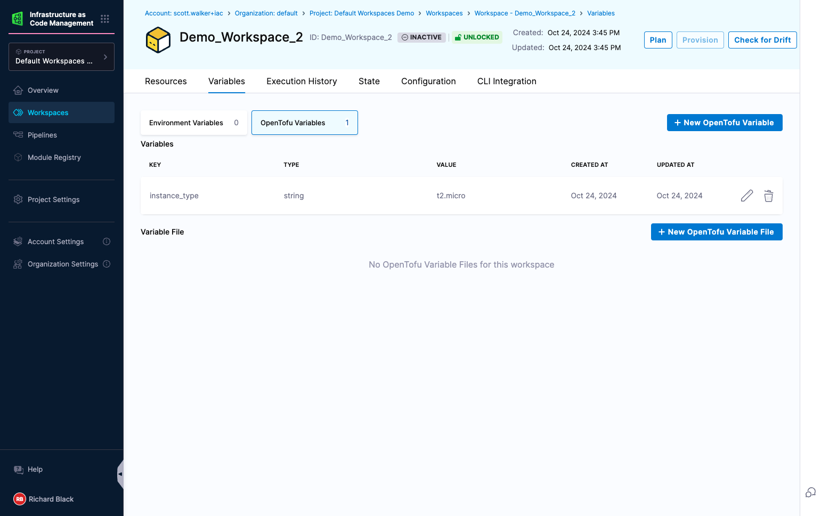The image size is (821, 516).
Task: Click the Organization Settings icon
Action: (18, 264)
